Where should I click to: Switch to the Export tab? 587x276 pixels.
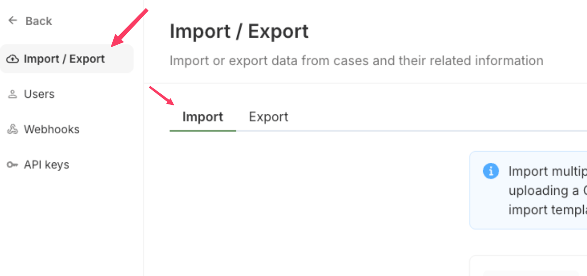click(x=268, y=117)
